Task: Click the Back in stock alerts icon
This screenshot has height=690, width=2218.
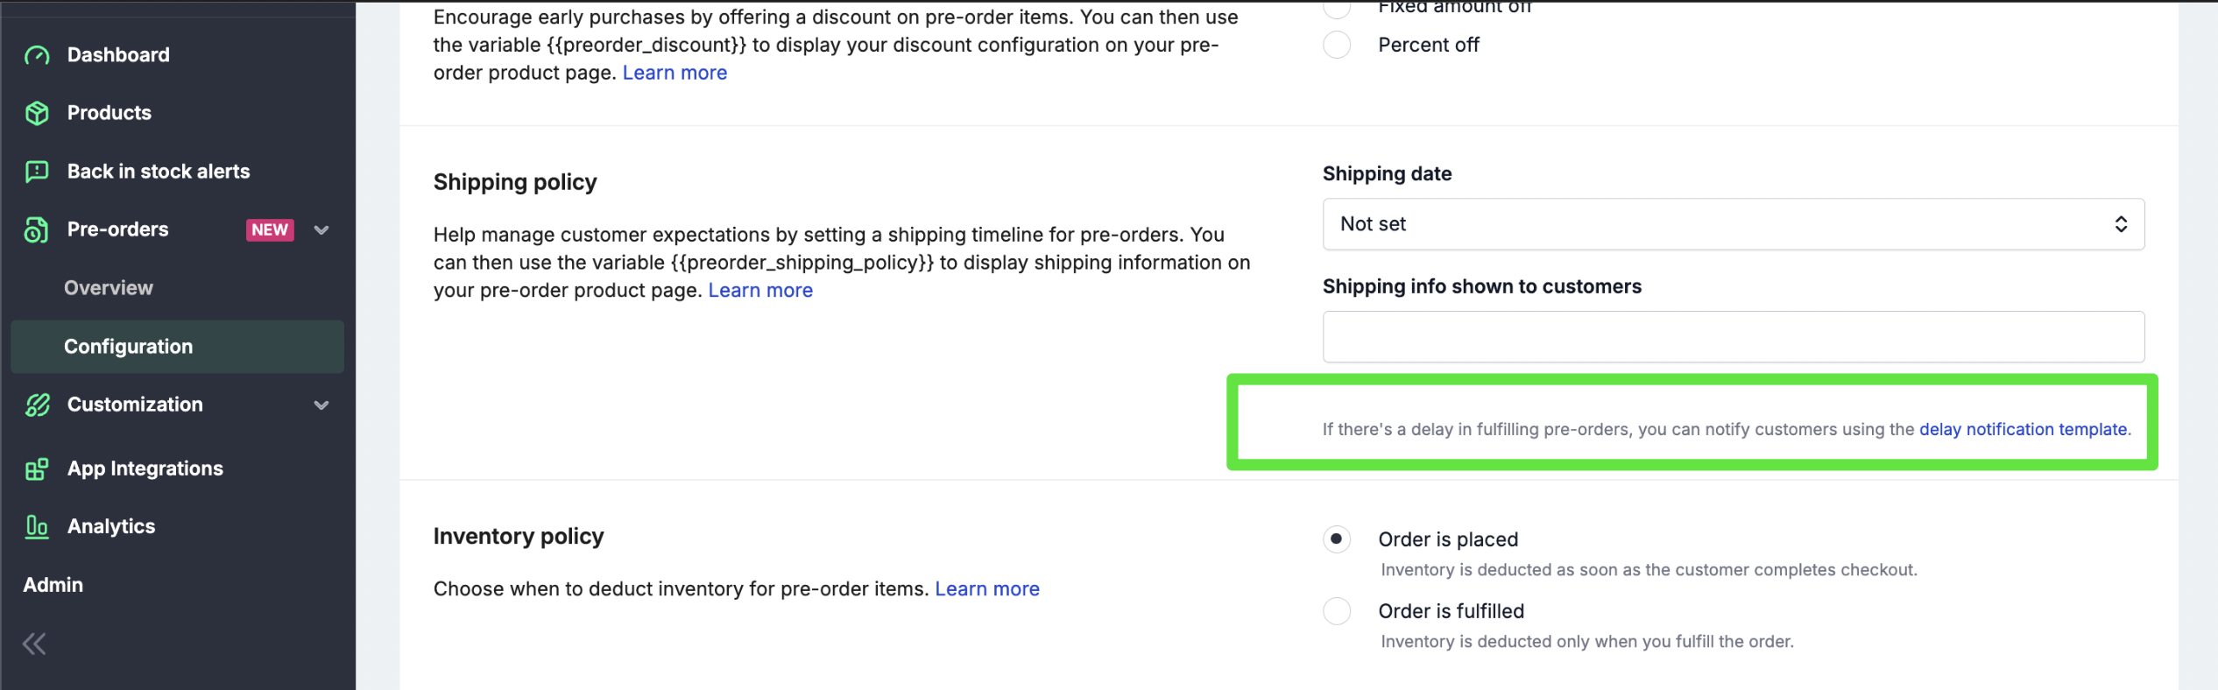Action: pyautogui.click(x=37, y=172)
